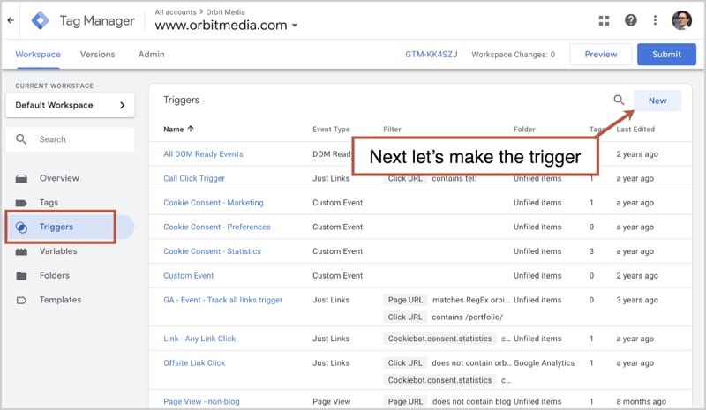Open the Google apps grid icon
This screenshot has height=410, width=706.
click(x=604, y=20)
